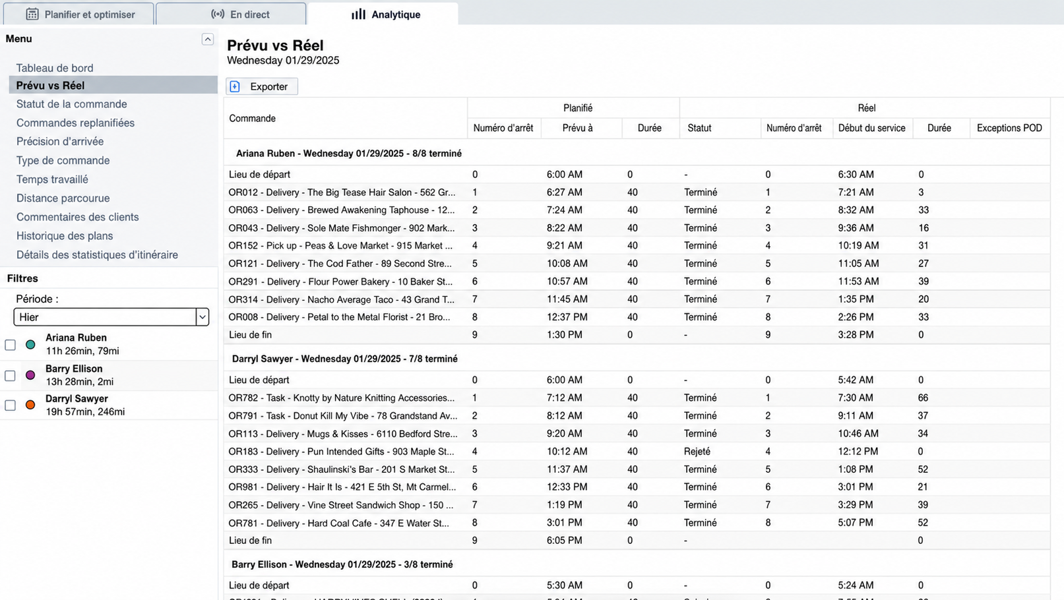The height and width of the screenshot is (600, 1064).
Task: Click the export icon beside Exporter
Action: pos(235,86)
